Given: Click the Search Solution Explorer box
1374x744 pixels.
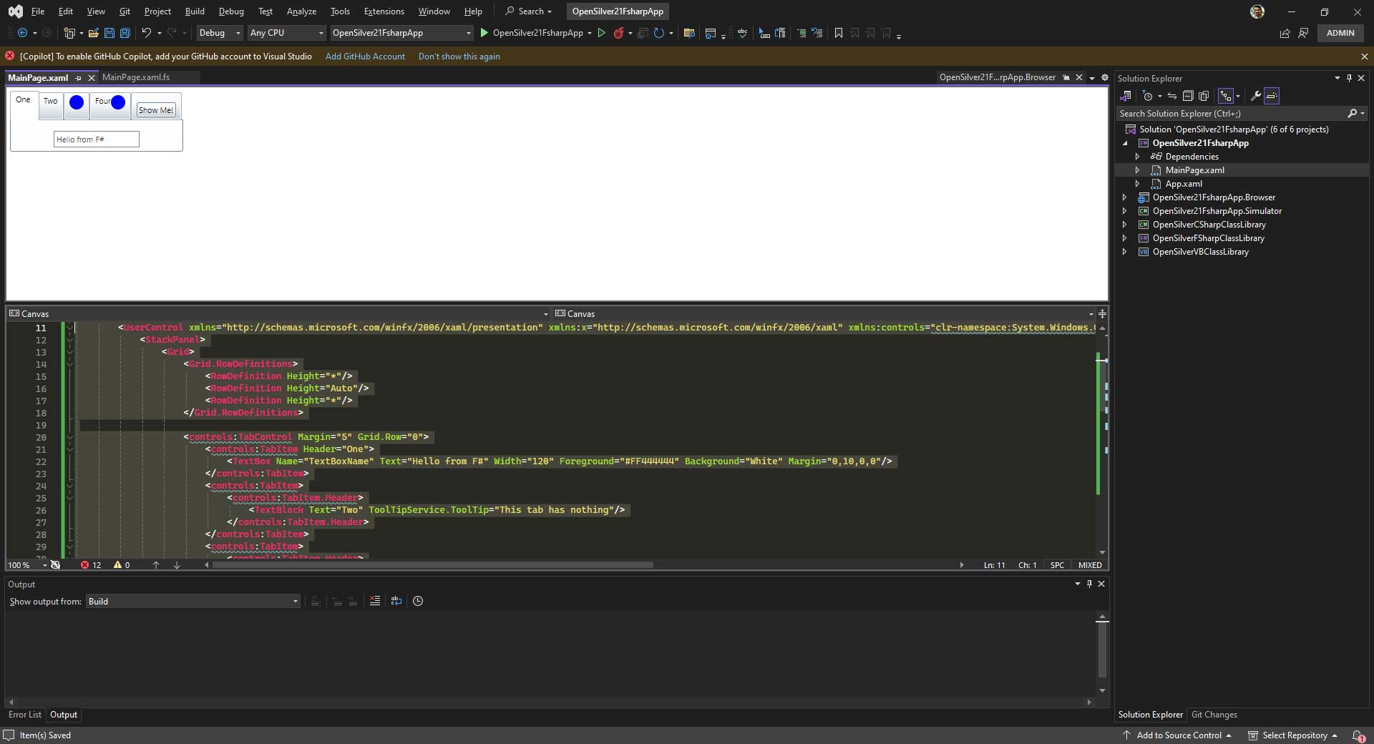Looking at the screenshot, I should pos(1231,113).
